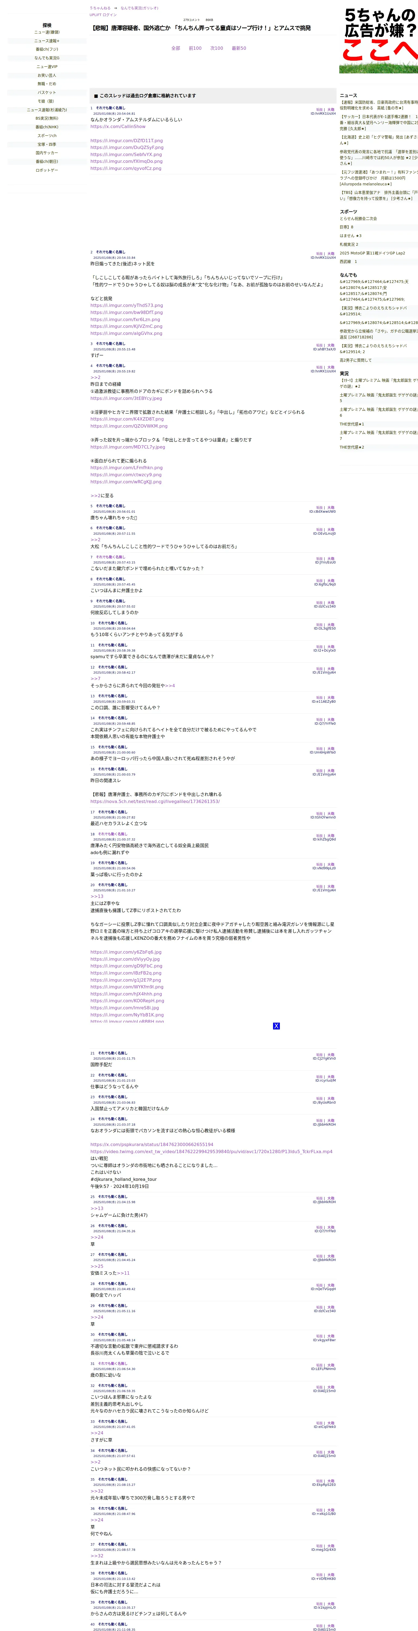Select 宝塚・四季 in the sidebar
Image resolution: width=418 pixels, height=1631 pixels.
click(47, 144)
